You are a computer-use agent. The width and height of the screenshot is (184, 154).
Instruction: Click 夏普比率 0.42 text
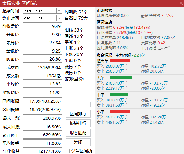(x=153, y=43)
